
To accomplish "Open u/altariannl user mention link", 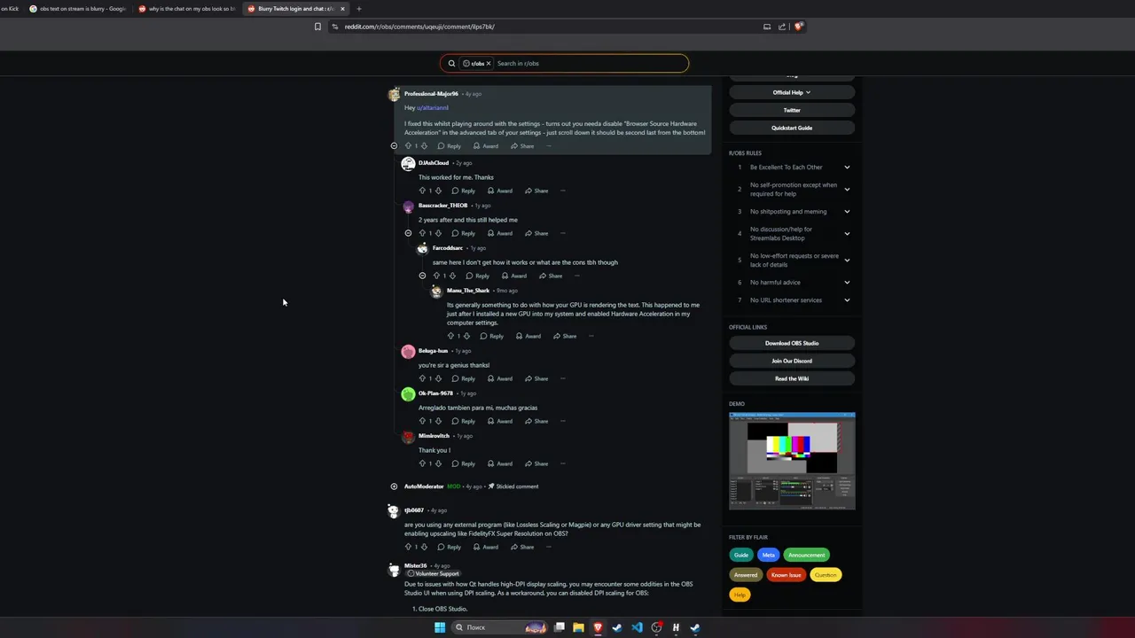I will coord(432,108).
